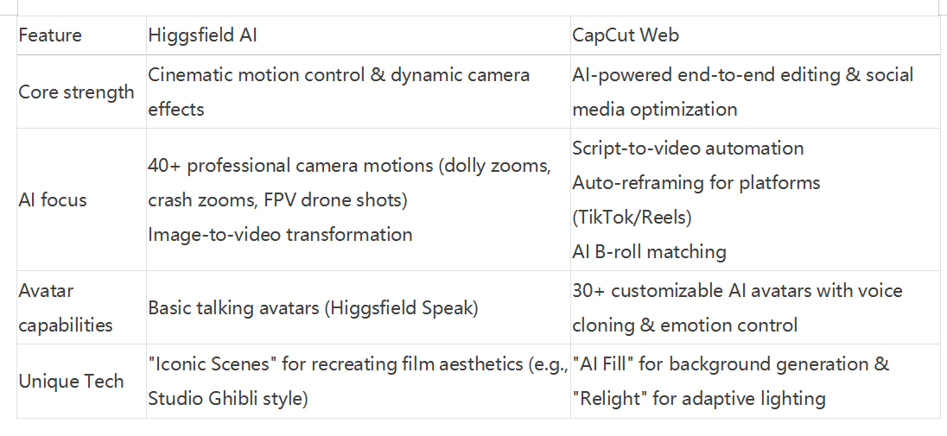Screen dimensions: 947x436
Task: Click the "Feature" header cell
Action: click(x=50, y=35)
